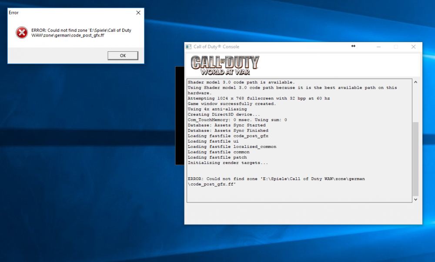
Task: Click OK in the Error dialog
Action: pos(123,56)
